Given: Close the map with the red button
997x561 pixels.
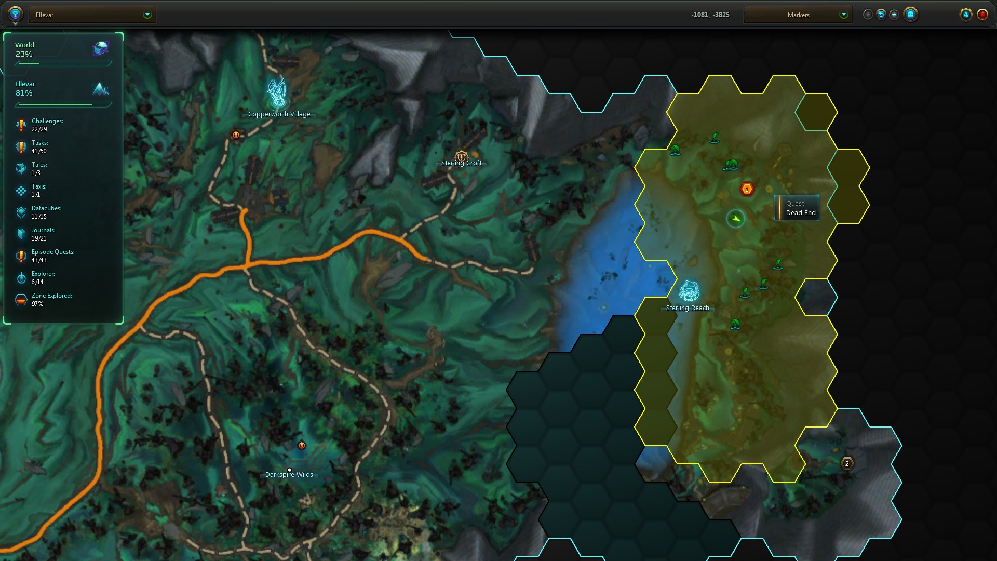Looking at the screenshot, I should [x=982, y=15].
